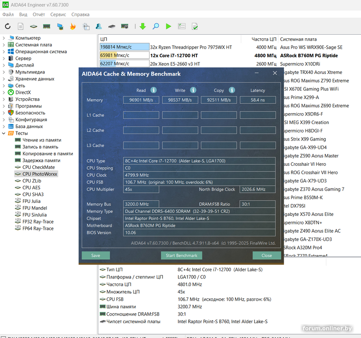
Task: Select the FP64 Ray-Trace test
Action: pyautogui.click(x=38, y=228)
